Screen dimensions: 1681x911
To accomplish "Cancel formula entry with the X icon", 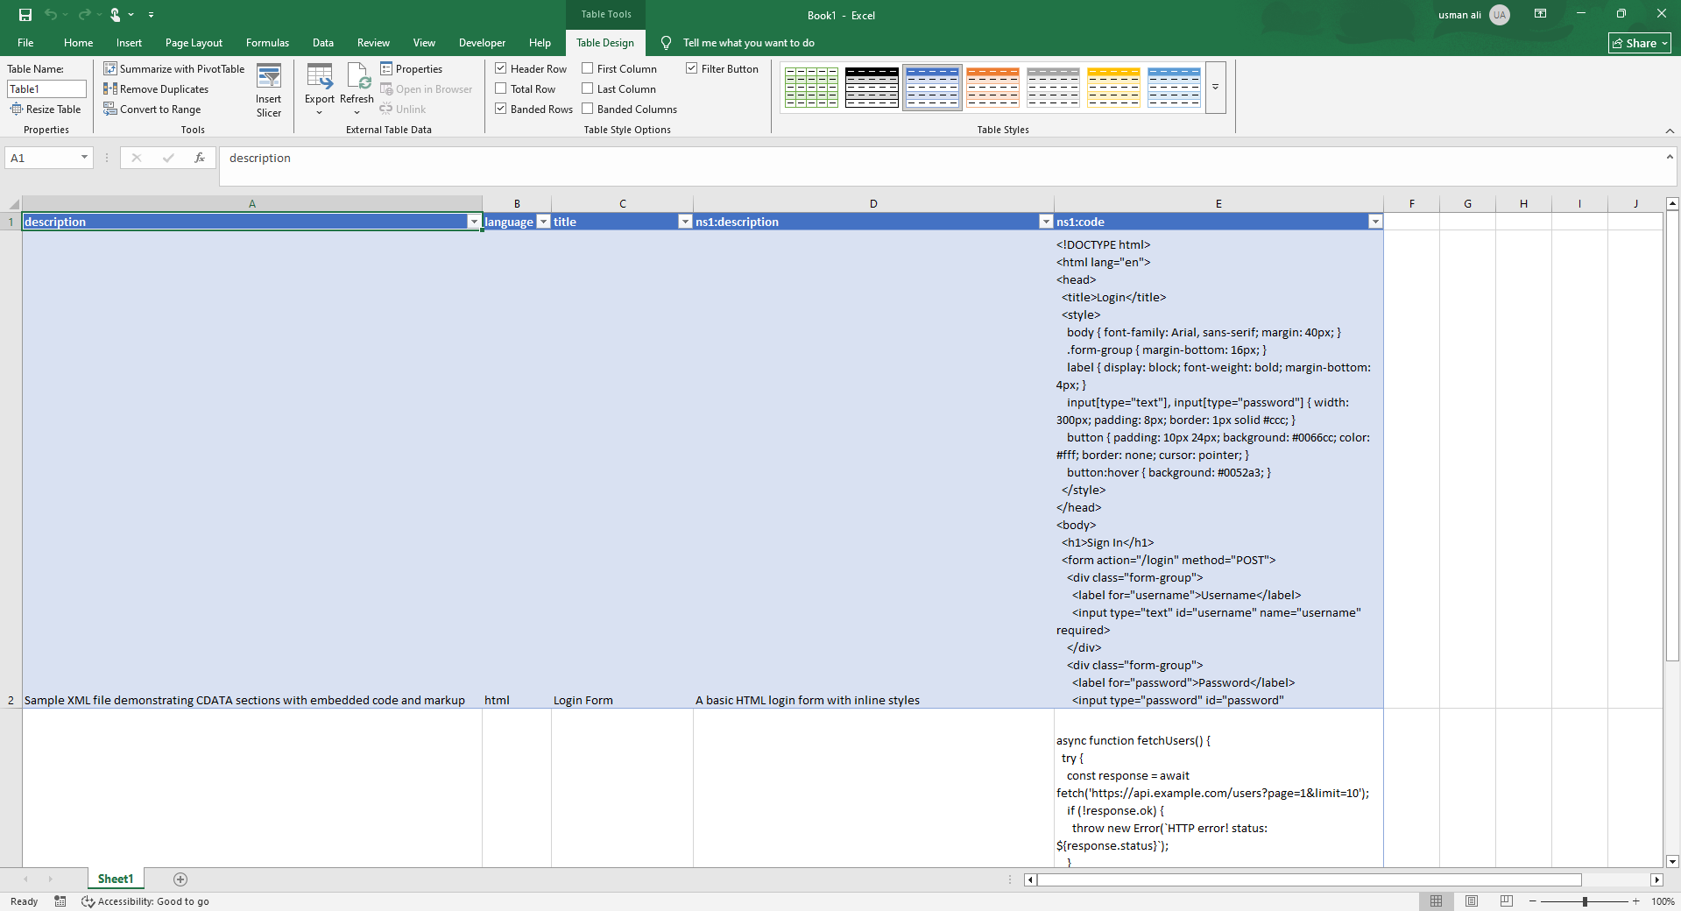I will (137, 158).
